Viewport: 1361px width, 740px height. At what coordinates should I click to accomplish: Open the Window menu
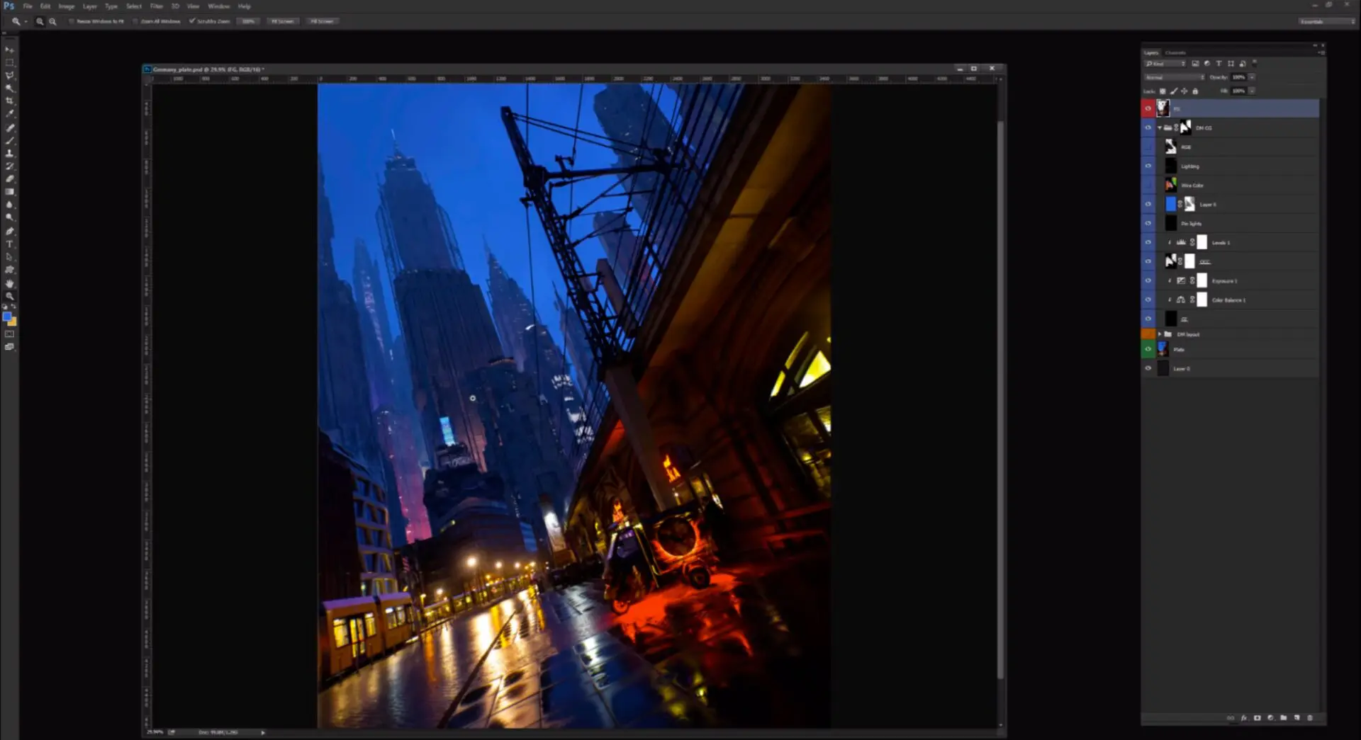click(218, 6)
